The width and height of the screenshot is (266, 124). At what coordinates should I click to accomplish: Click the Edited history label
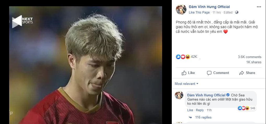[x=228, y=12]
